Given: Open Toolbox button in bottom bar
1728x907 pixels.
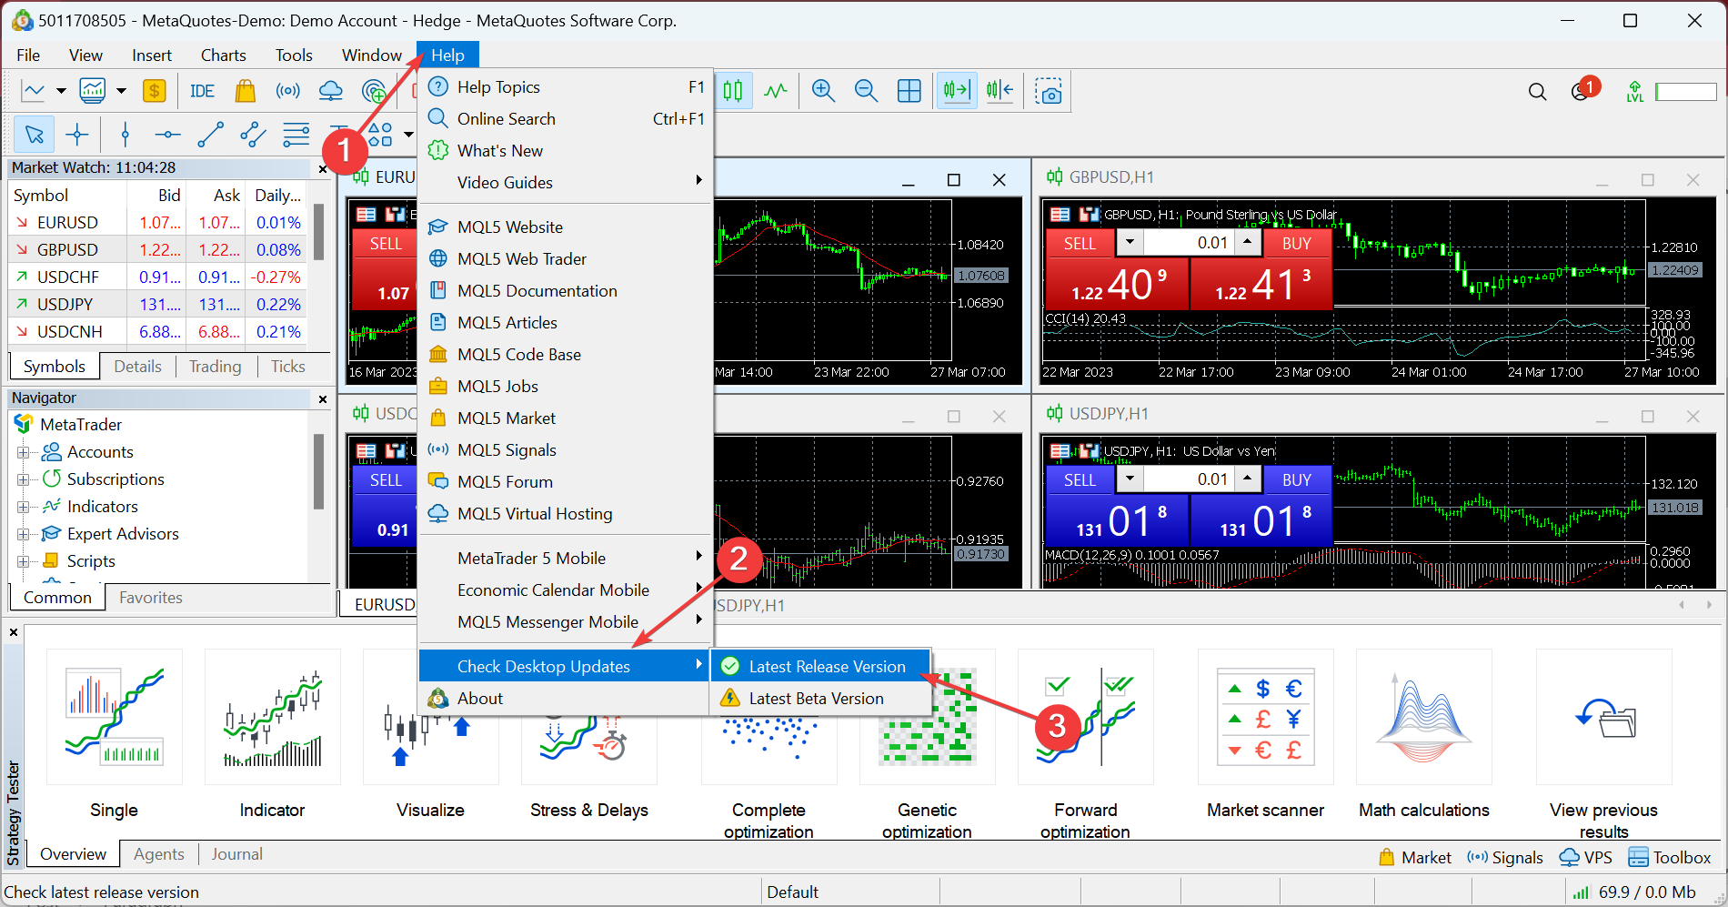Looking at the screenshot, I should pyautogui.click(x=1670, y=858).
